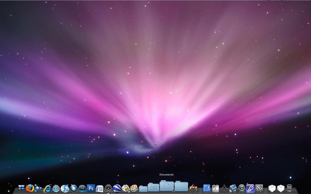This screenshot has width=311, height=194.
Task: Open the purple key icon
Action: click(x=250, y=188)
